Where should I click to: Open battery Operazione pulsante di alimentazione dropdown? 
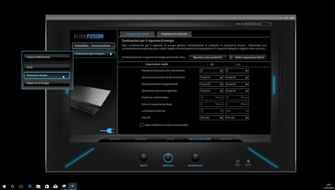click(237, 77)
